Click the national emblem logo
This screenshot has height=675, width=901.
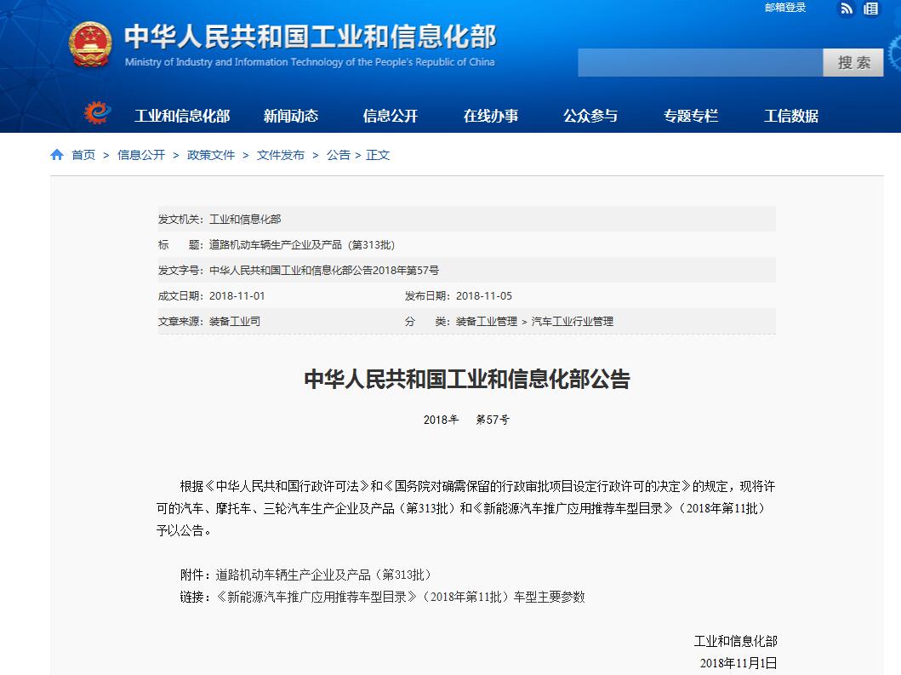point(90,45)
